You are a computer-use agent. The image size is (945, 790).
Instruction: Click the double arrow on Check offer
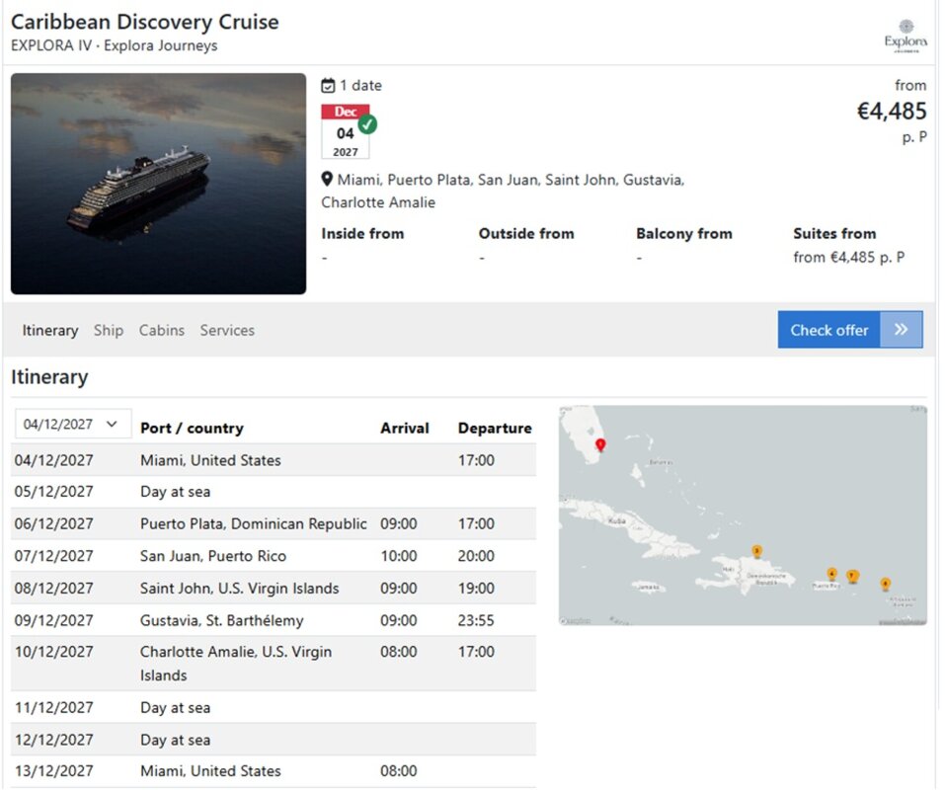pos(901,329)
